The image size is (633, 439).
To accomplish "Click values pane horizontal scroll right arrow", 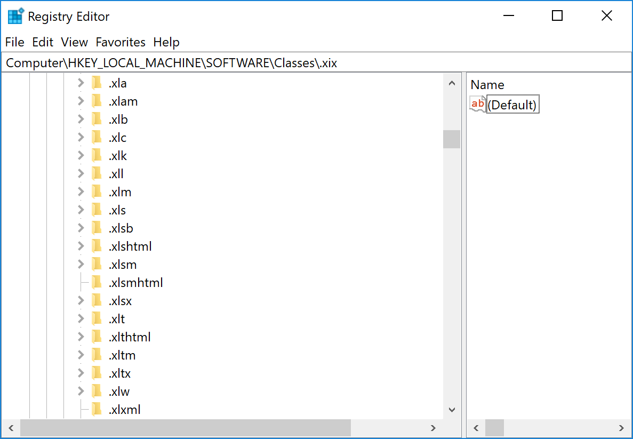I will coord(621,428).
